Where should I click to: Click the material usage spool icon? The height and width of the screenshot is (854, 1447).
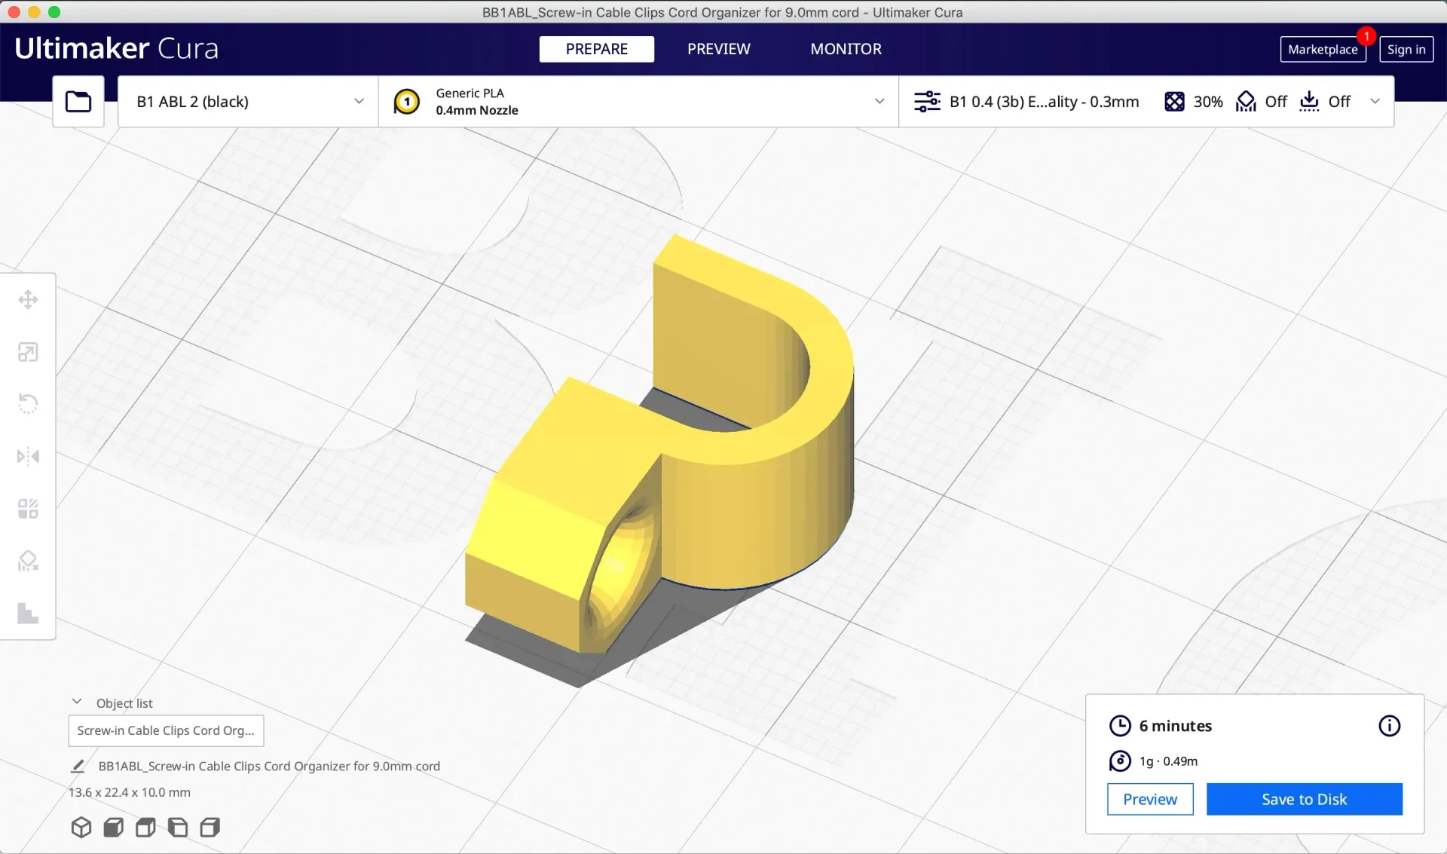pyautogui.click(x=1120, y=761)
